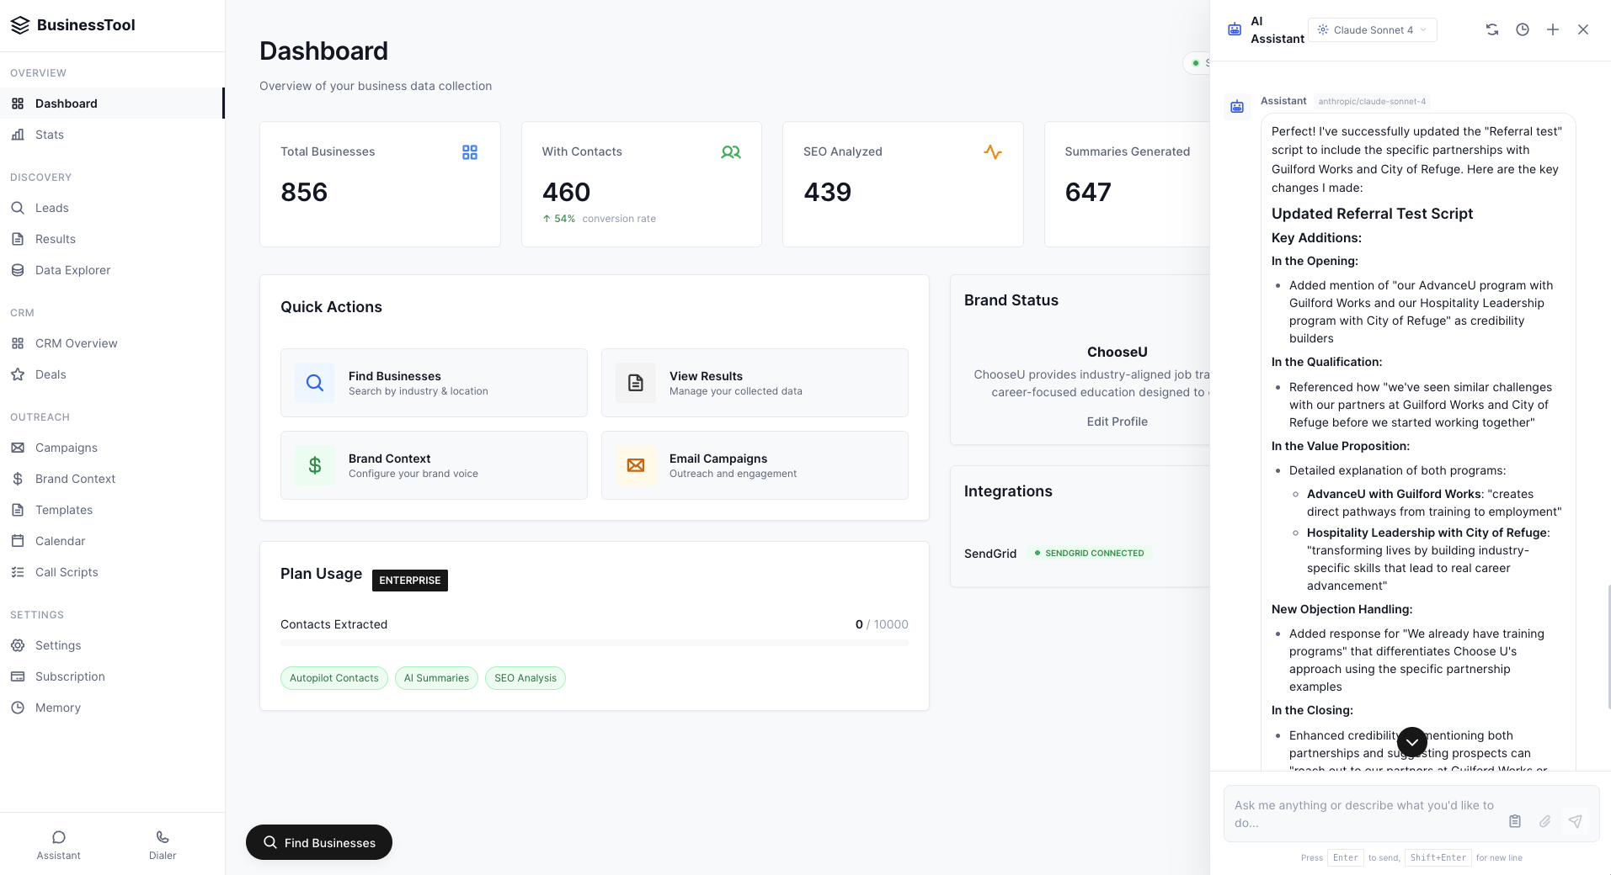
Task: Start a new chat with the plus icon
Action: coord(1552,29)
